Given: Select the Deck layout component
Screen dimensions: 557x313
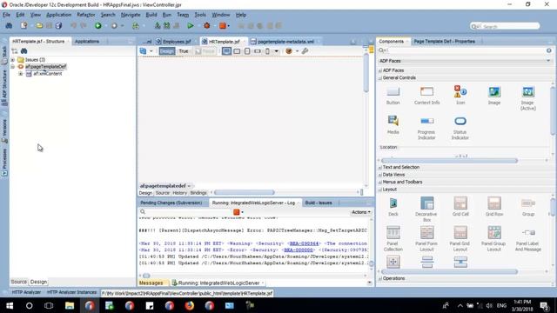Looking at the screenshot, I should tap(393, 203).
